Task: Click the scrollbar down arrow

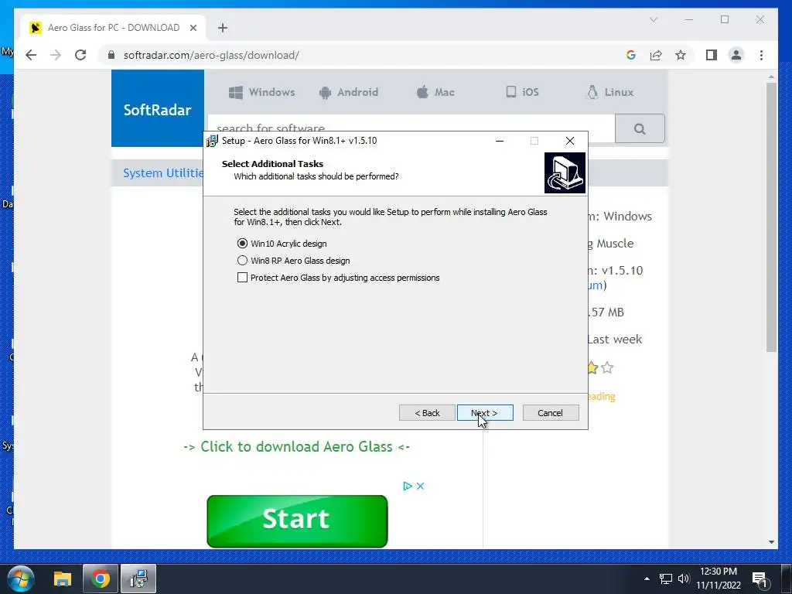Action: [x=771, y=542]
